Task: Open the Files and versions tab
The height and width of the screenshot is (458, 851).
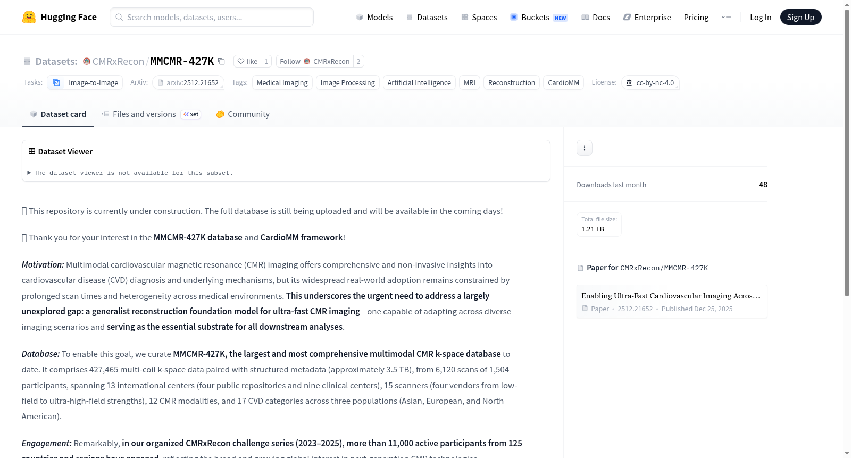Action: pyautogui.click(x=151, y=114)
